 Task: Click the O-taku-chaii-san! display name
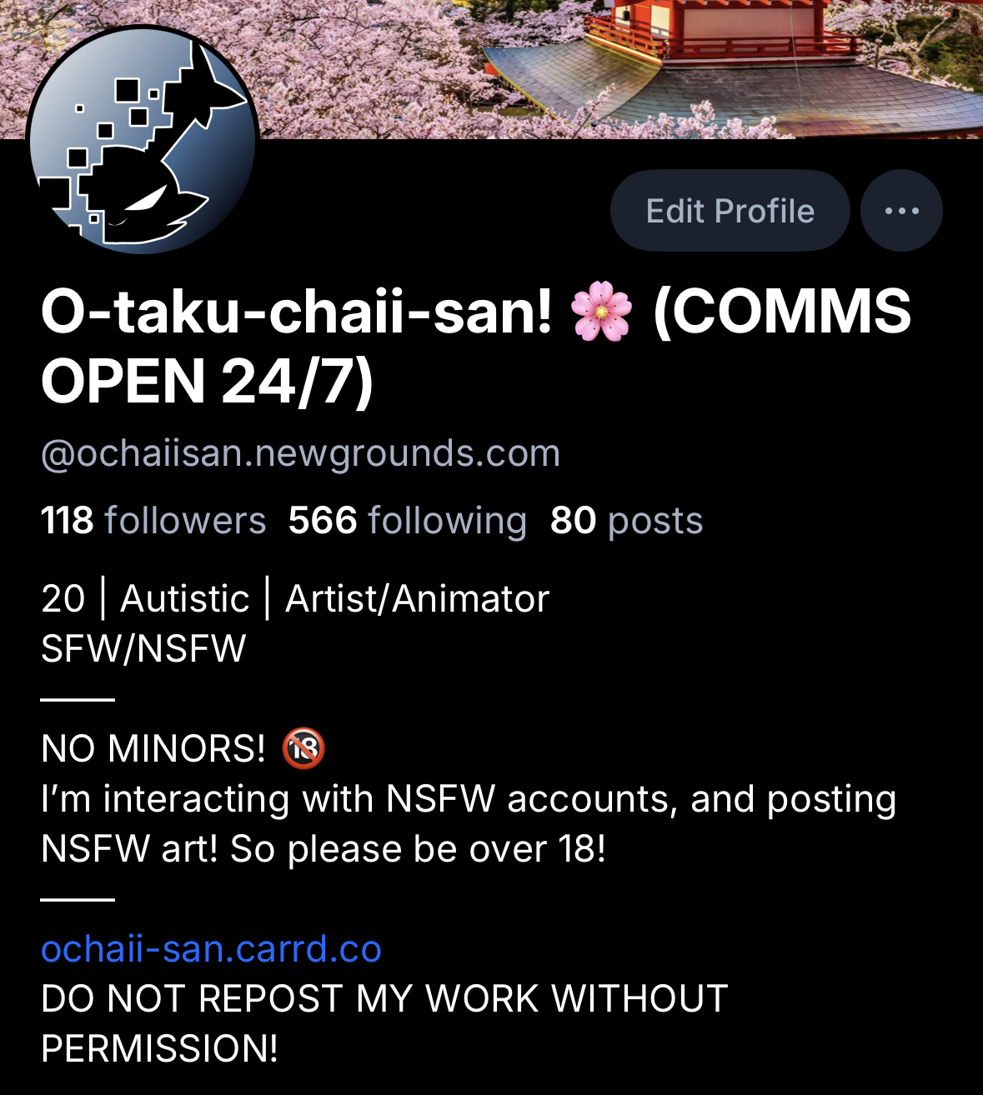[297, 312]
